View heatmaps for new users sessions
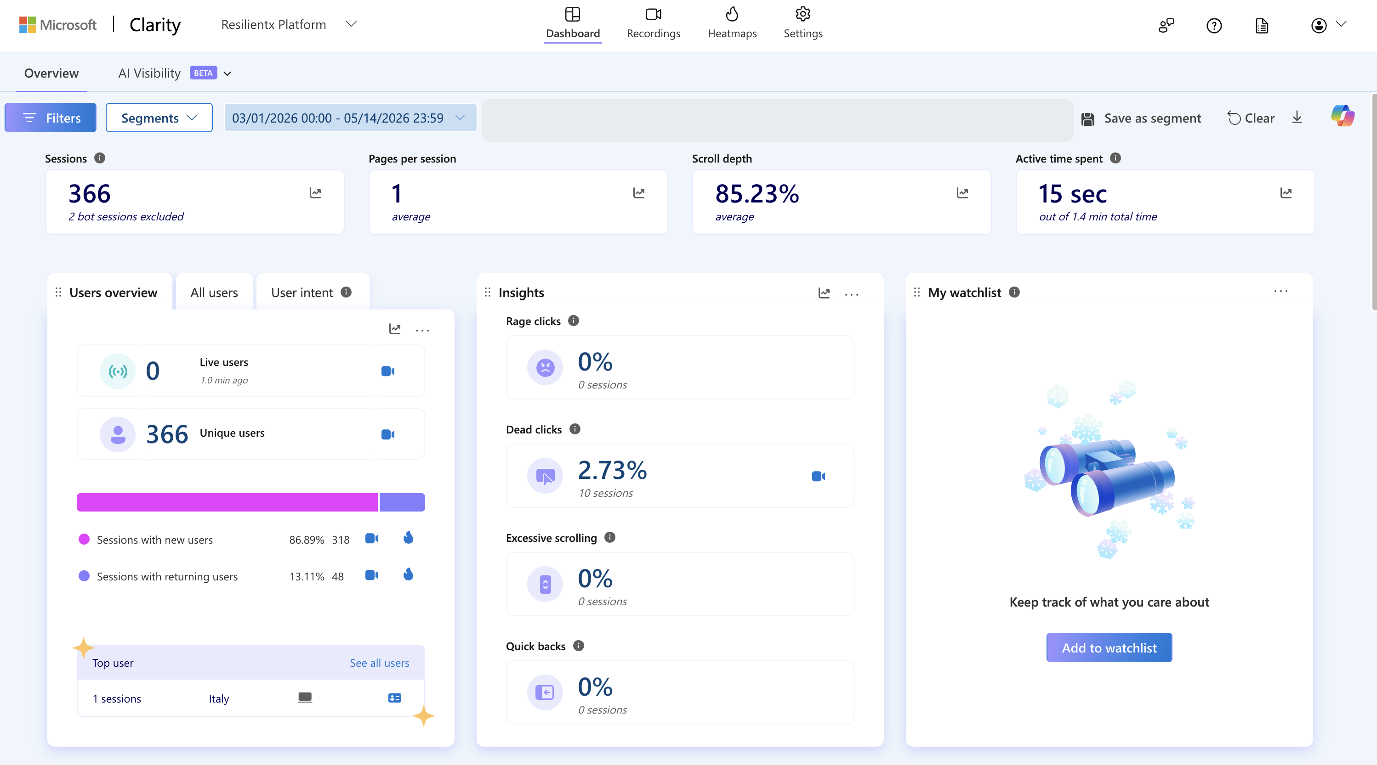The image size is (1377, 765). tap(409, 537)
